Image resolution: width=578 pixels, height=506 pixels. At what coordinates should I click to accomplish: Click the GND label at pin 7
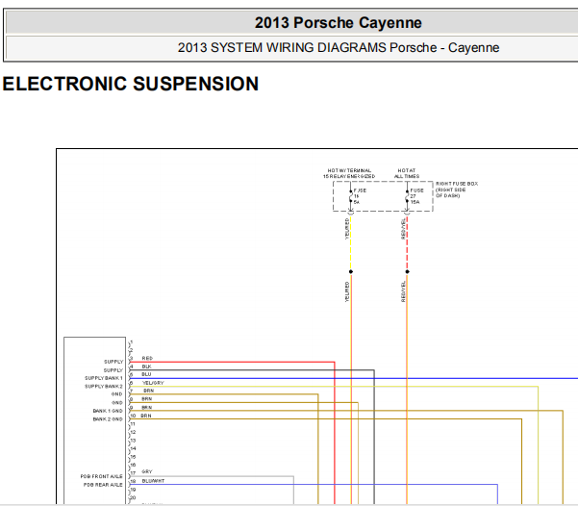117,394
